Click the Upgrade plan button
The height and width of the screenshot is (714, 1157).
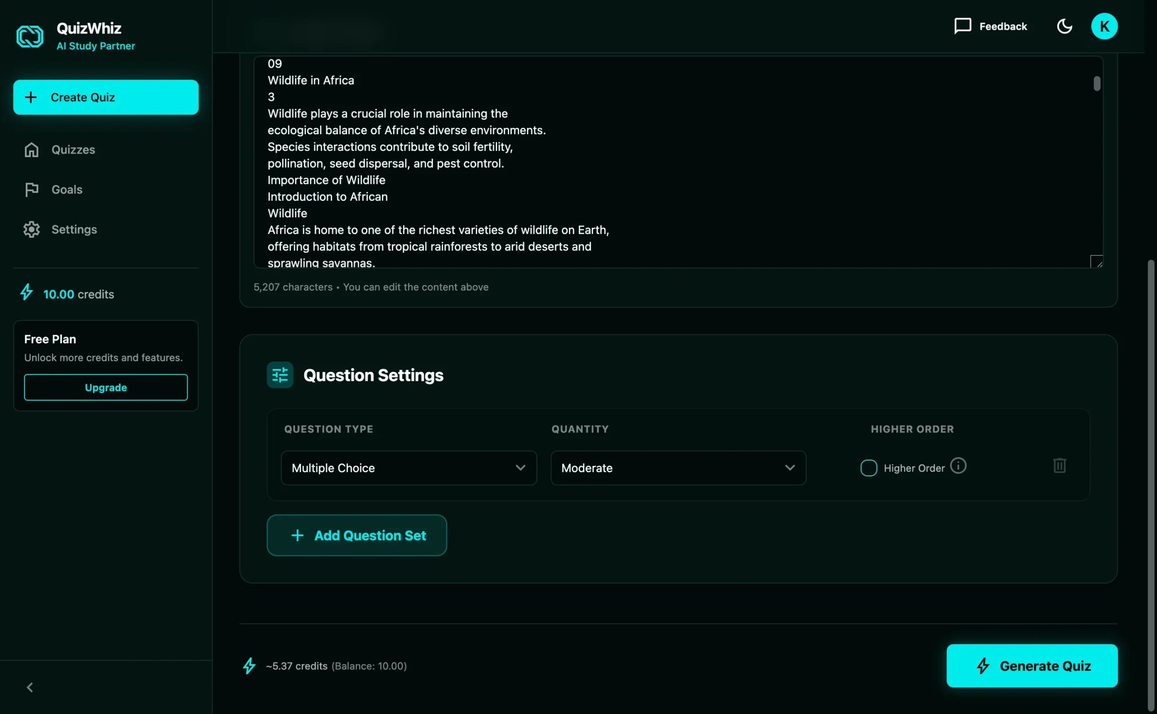pyautogui.click(x=106, y=387)
